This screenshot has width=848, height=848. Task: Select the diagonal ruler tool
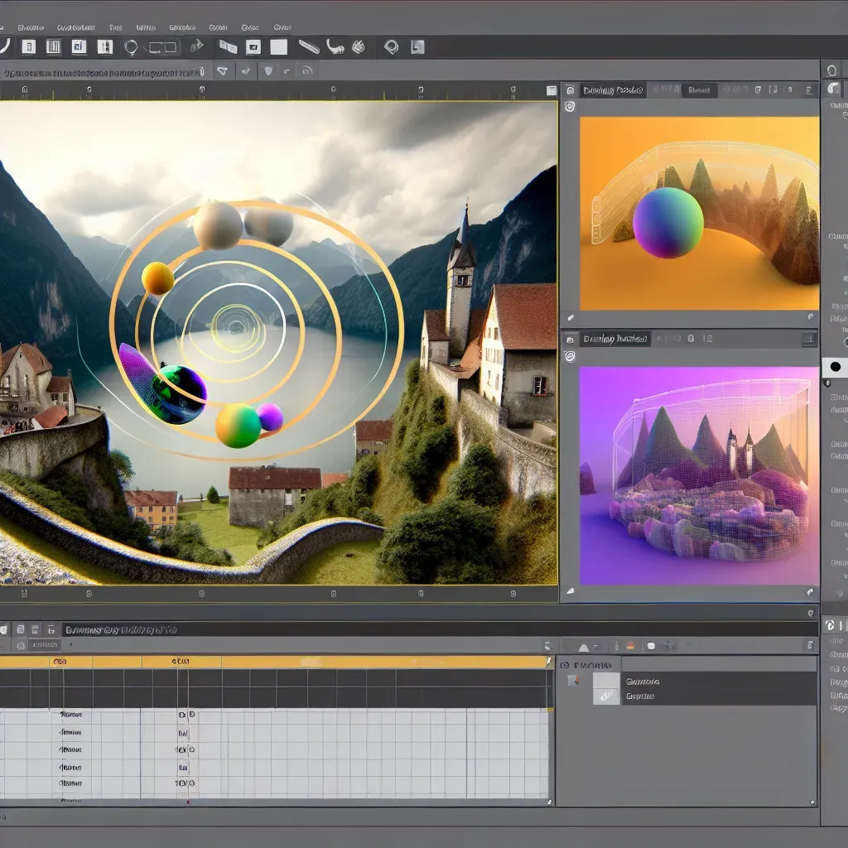click(x=309, y=47)
